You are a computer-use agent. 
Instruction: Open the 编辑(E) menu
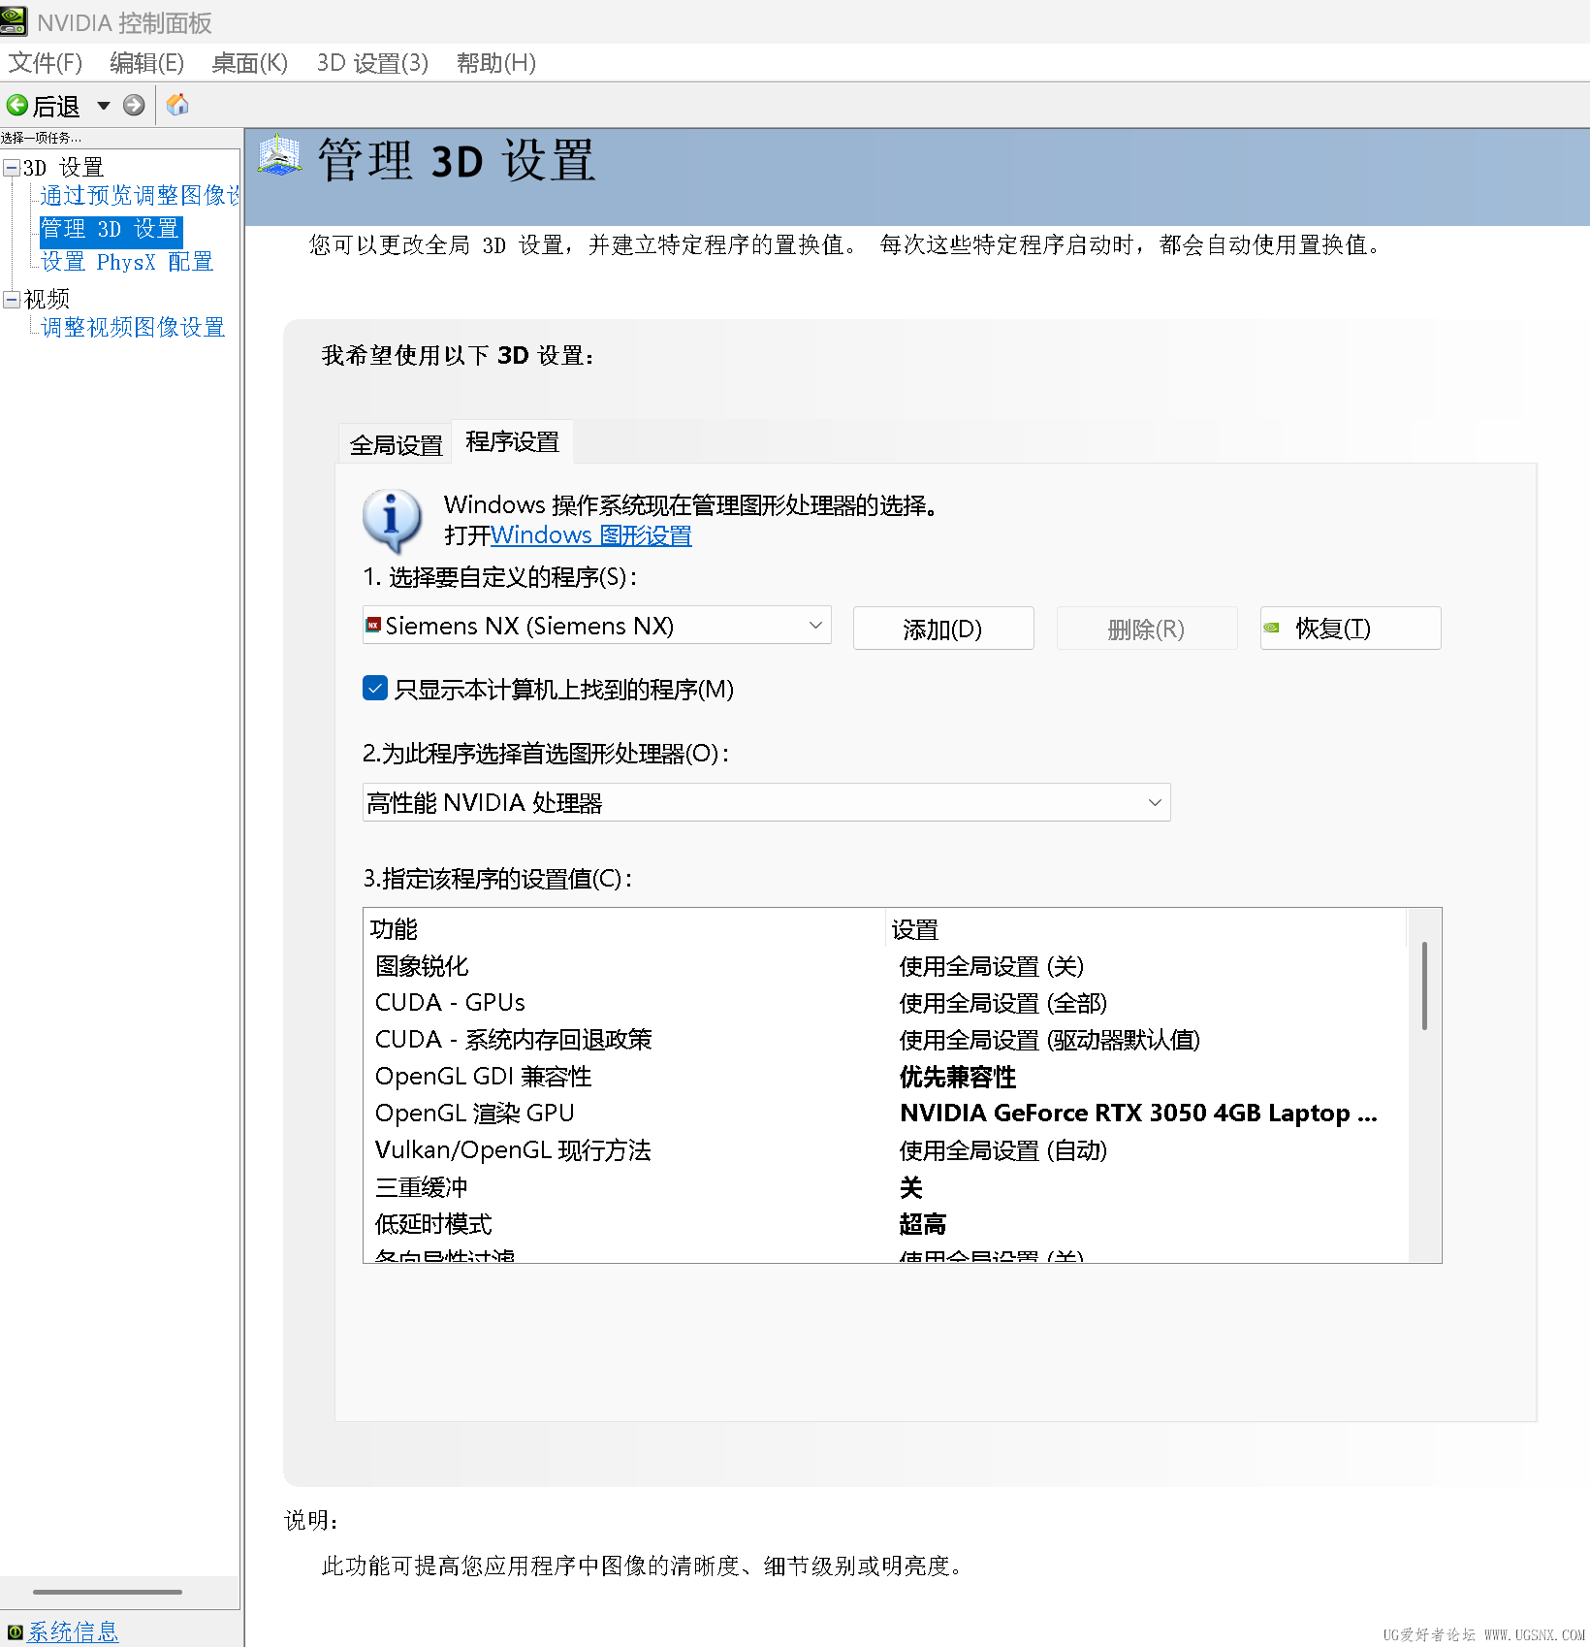pos(146,63)
